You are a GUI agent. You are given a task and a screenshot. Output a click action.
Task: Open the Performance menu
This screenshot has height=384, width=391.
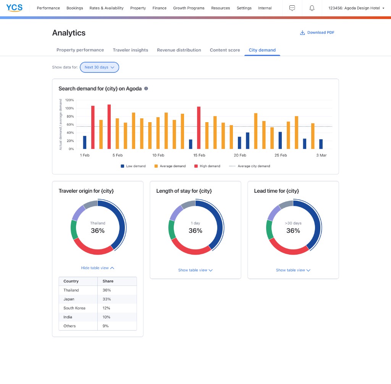coord(48,8)
